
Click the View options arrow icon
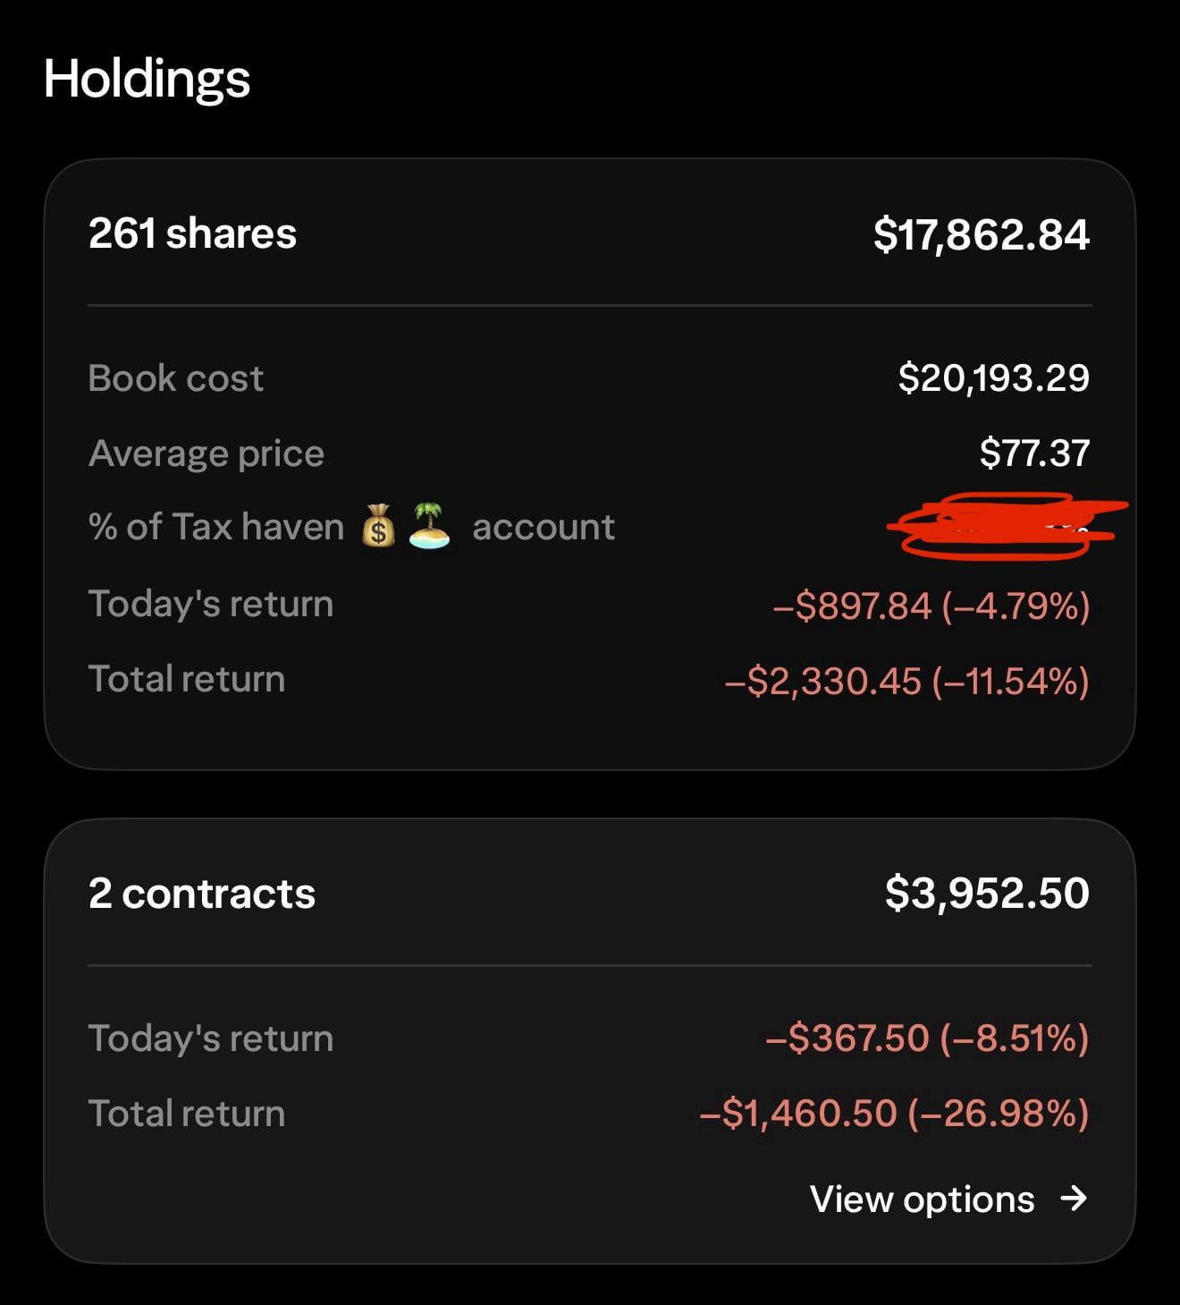point(1073,1199)
